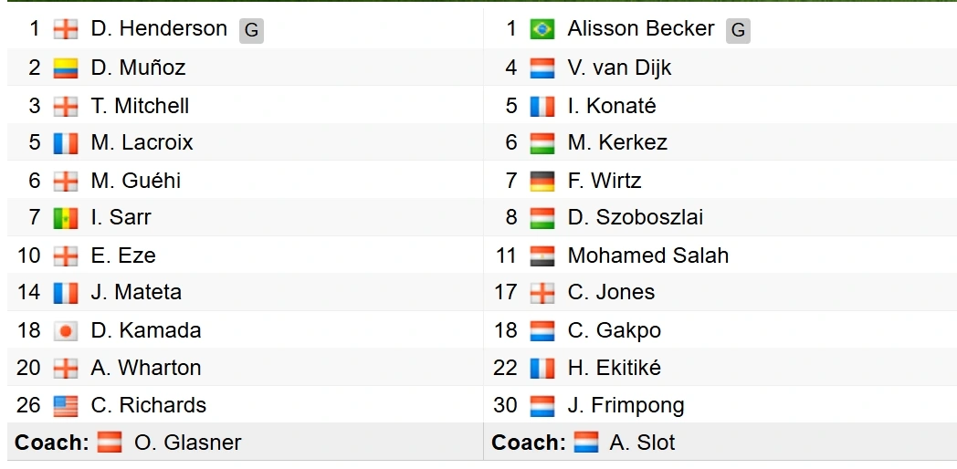This screenshot has height=469, width=957.
Task: Click the Senegal flag next to I. Sarr
Action: 66,218
